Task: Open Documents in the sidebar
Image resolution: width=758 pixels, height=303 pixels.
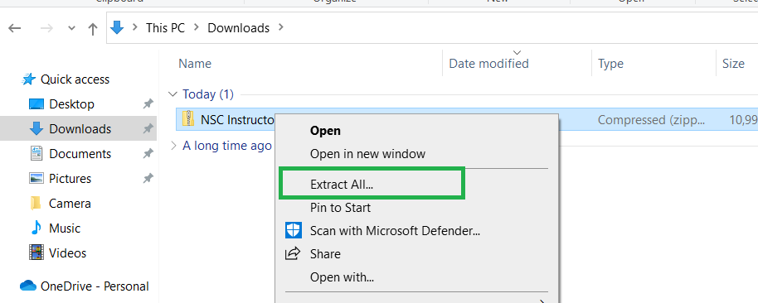Action: click(80, 154)
